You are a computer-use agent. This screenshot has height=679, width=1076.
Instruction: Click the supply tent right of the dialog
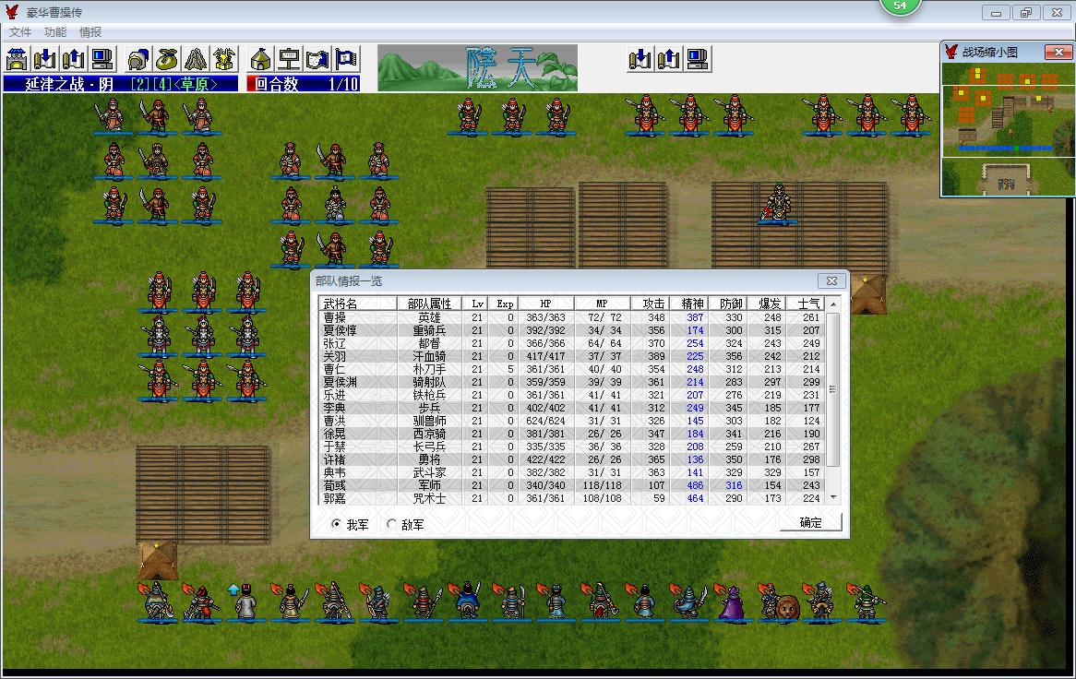pyautogui.click(x=868, y=295)
